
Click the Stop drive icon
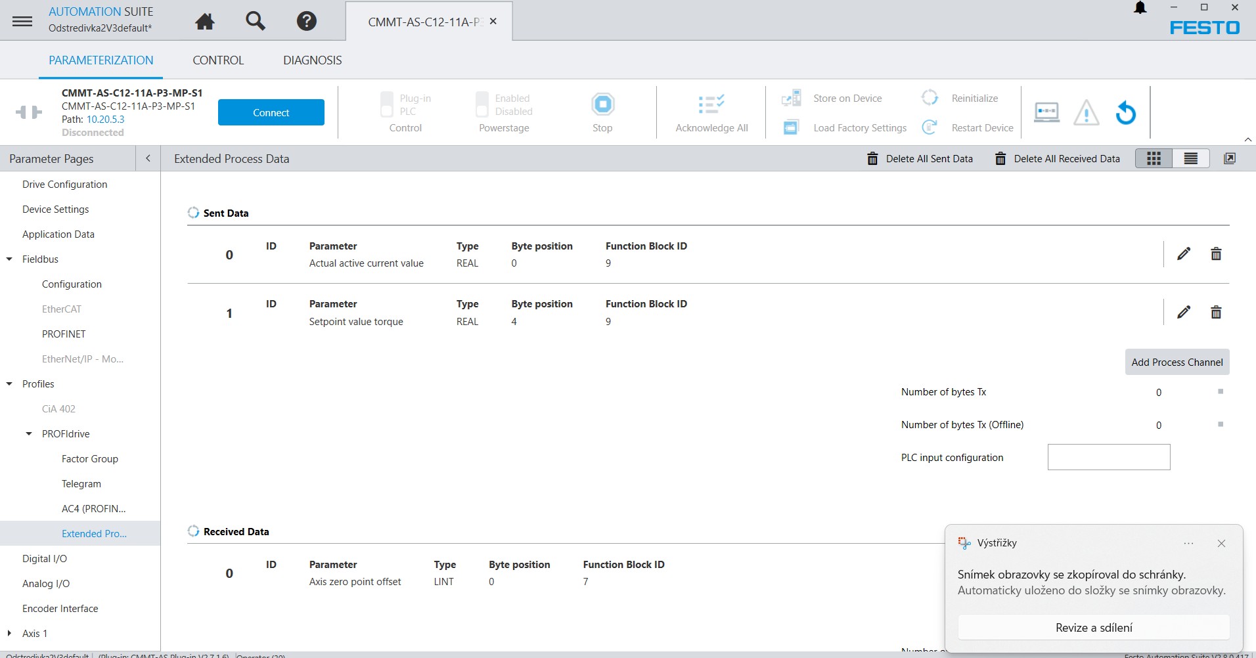(602, 104)
